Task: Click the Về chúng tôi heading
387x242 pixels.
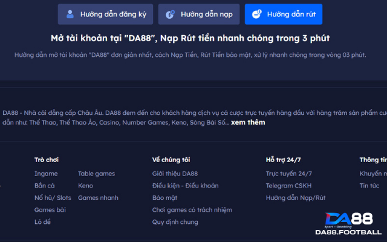Action: (x=171, y=160)
